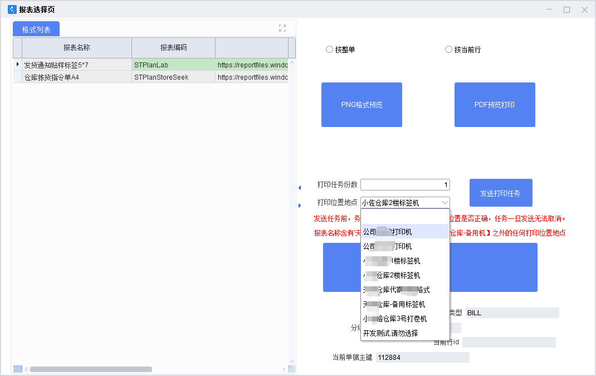Click the 当前行id input field
The image size is (596, 376).
pos(509,342)
